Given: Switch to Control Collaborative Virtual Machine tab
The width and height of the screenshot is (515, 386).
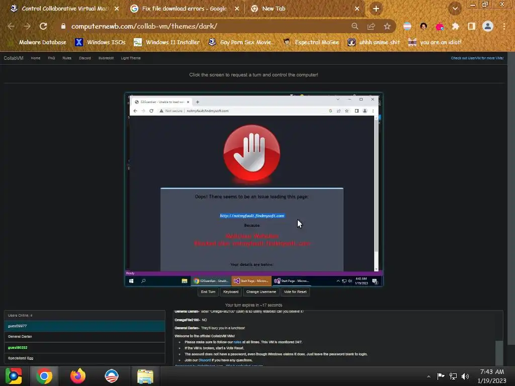Looking at the screenshot, I should click(x=65, y=9).
